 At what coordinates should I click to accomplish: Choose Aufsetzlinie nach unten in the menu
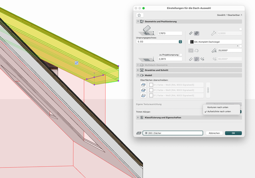[219, 111]
